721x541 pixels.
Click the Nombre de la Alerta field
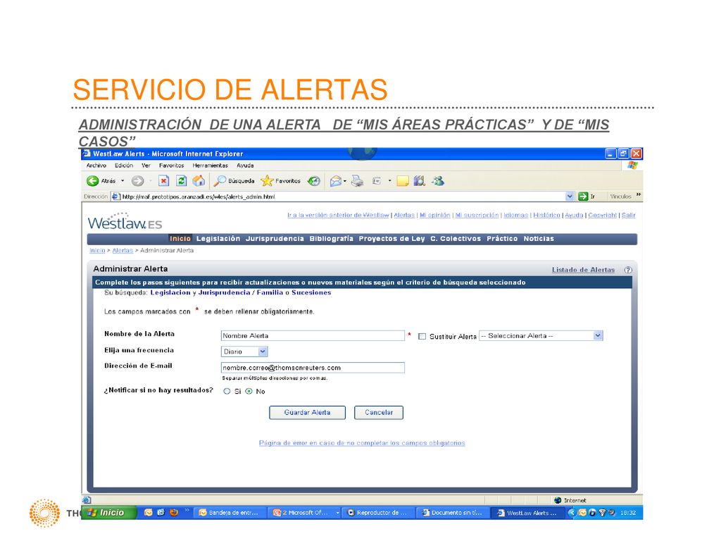click(x=313, y=336)
